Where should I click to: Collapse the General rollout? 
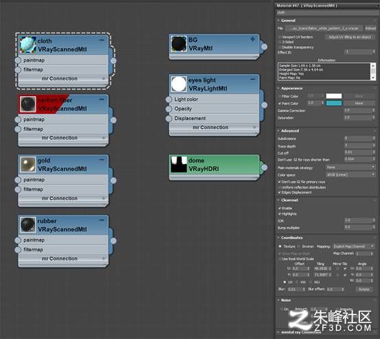[x=278, y=21]
